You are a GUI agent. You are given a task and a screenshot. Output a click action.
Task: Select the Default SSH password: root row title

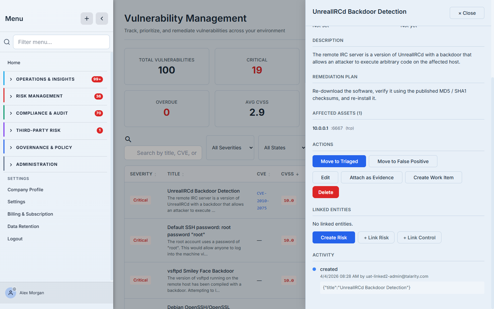pyautogui.click(x=199, y=231)
